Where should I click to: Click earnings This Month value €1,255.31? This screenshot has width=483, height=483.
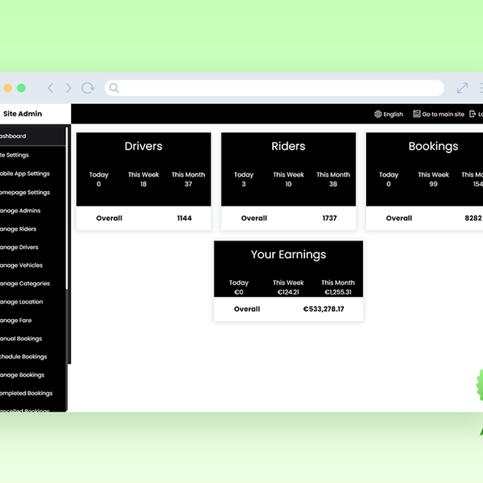point(338,292)
